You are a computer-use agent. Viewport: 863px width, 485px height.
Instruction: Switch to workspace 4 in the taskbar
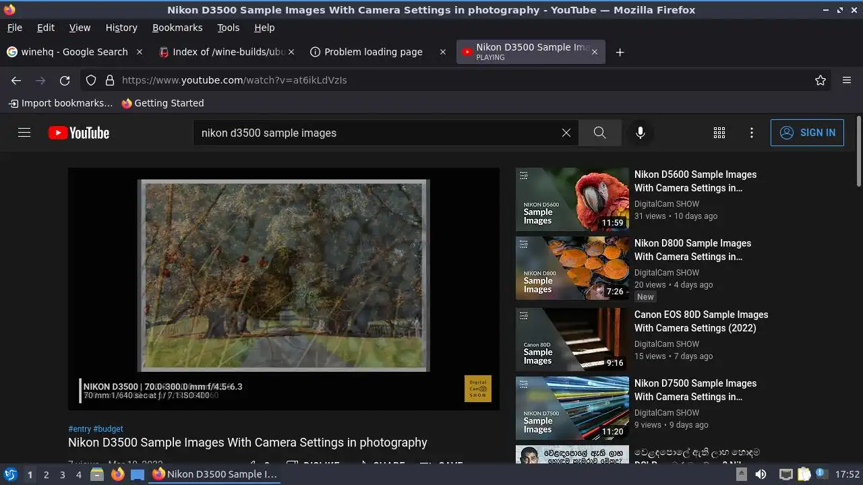[78, 474]
